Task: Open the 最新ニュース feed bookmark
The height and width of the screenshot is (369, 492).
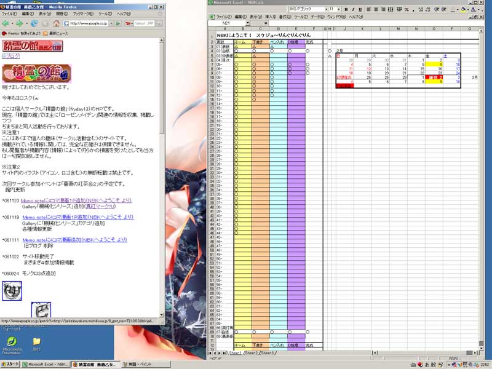Action: pyautogui.click(x=55, y=33)
